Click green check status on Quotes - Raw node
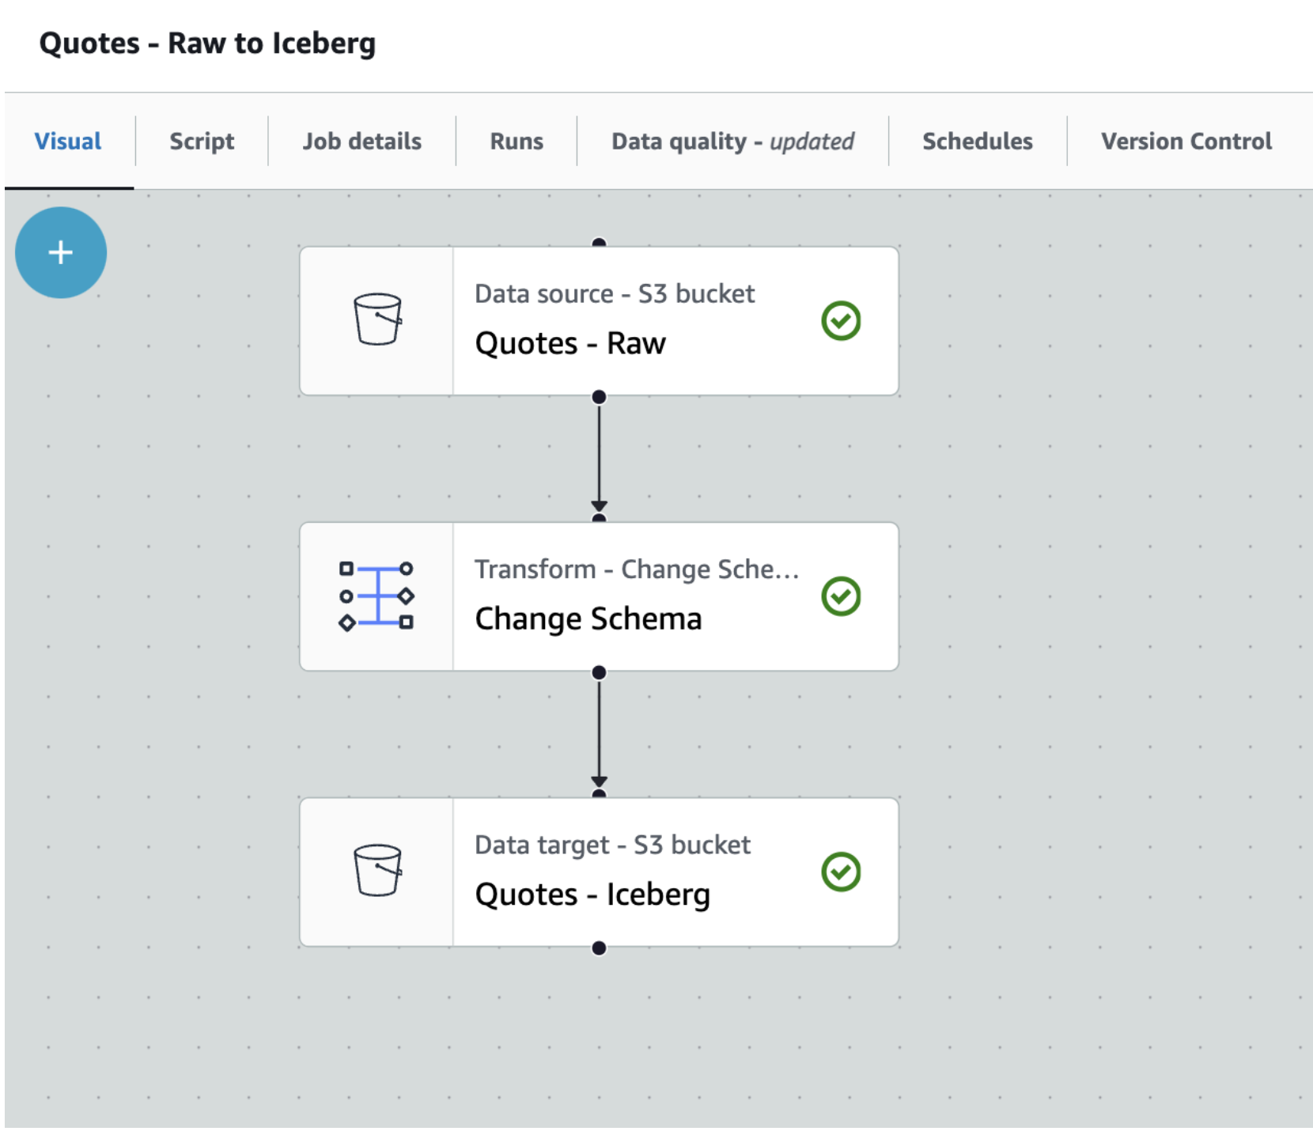 point(840,320)
